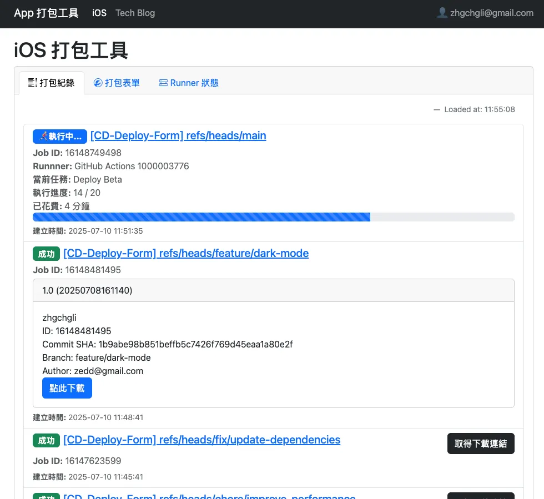Click the 成功 badge on dark-mode job

(x=46, y=254)
